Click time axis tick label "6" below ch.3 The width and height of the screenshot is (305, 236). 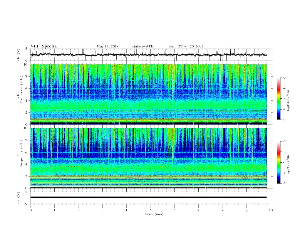point(174,210)
